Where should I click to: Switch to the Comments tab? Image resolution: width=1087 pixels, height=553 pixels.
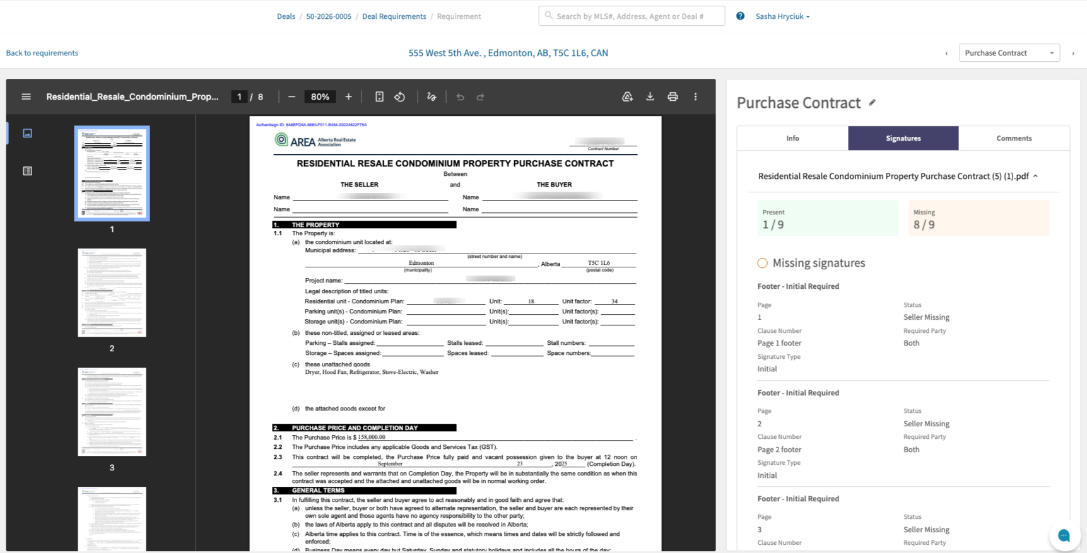(x=1014, y=138)
